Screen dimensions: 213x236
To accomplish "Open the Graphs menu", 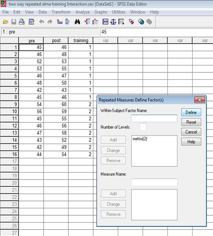I will [101, 12].
